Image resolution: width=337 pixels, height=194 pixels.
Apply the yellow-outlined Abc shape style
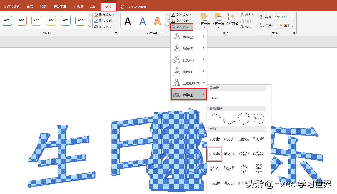pyautogui.click(x=51, y=20)
